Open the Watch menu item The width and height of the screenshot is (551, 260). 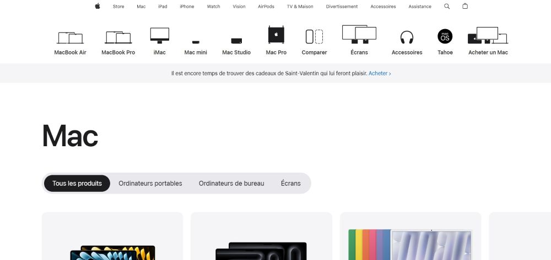click(214, 6)
